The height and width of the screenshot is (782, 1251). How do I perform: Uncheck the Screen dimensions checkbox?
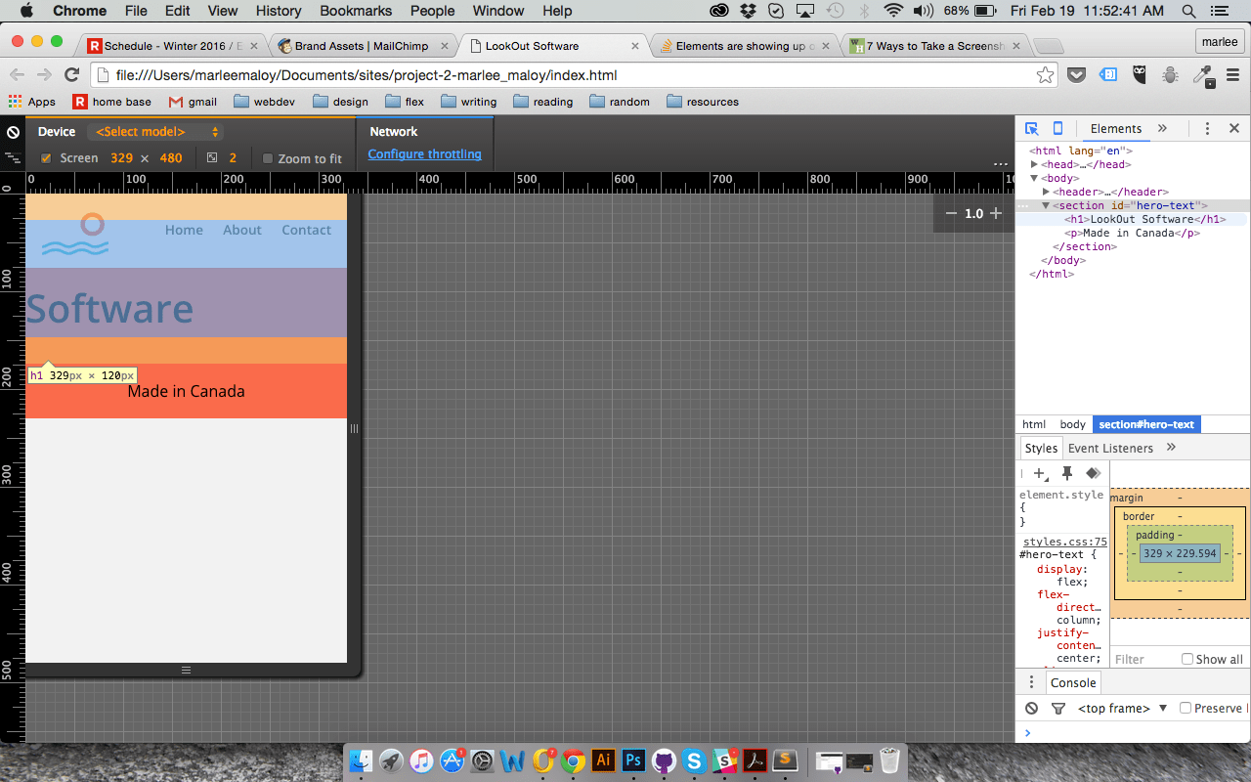(x=46, y=158)
